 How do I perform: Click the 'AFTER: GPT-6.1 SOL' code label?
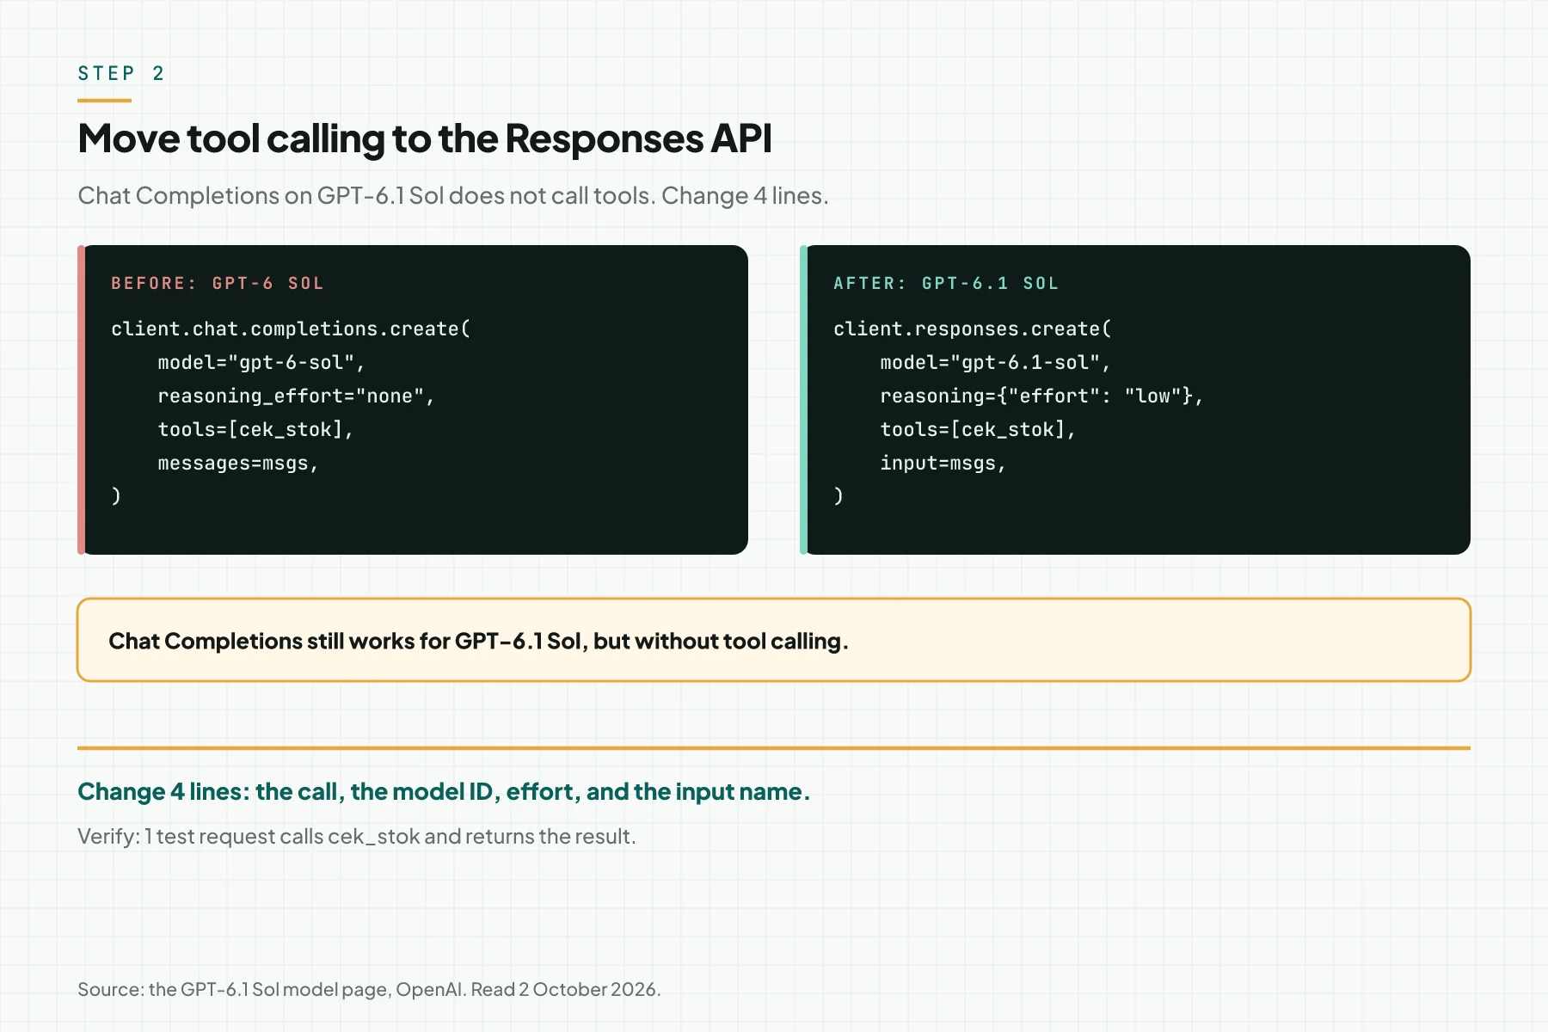pyautogui.click(x=946, y=283)
